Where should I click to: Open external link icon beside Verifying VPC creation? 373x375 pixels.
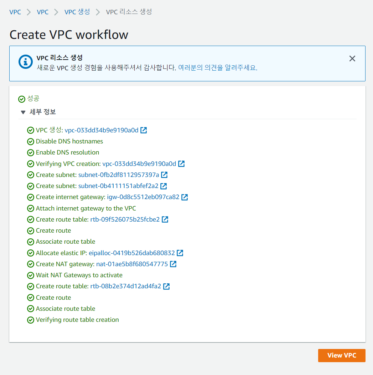[181, 163]
